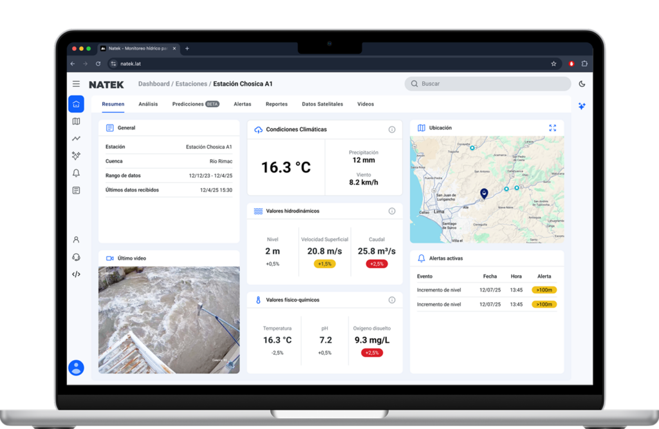Image resolution: width=659 pixels, height=429 pixels.
Task: Click the support headset sidebar icon
Action: [76, 257]
